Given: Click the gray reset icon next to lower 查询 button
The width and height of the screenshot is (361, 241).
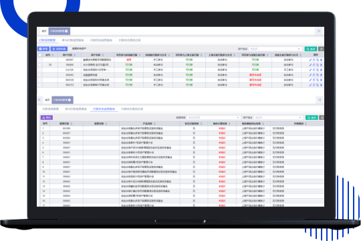Looking at the screenshot, I should click(322, 118).
